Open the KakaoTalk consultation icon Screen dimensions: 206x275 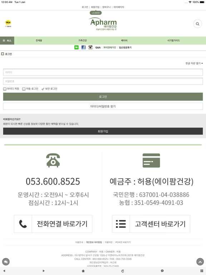8,23
